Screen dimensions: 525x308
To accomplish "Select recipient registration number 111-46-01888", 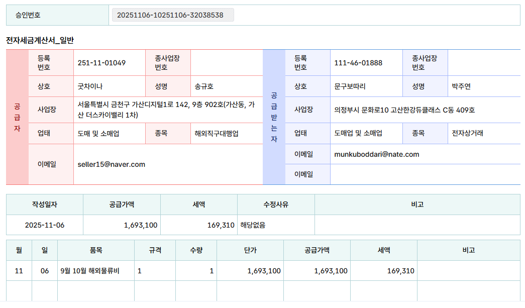I will point(358,63).
